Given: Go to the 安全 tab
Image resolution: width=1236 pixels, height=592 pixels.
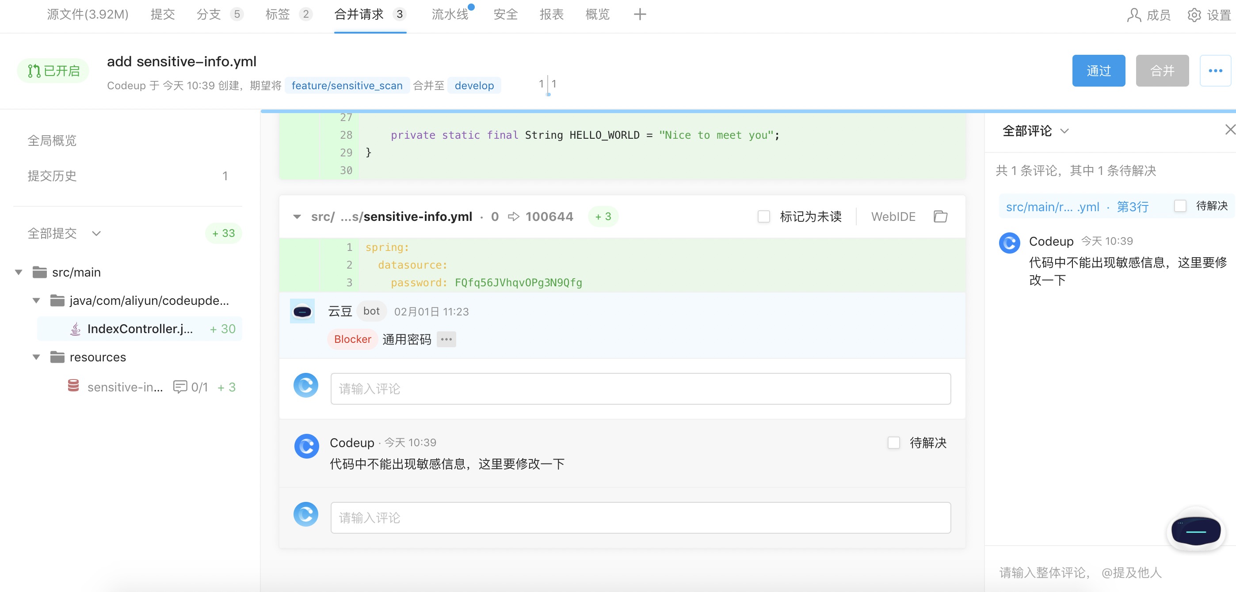Looking at the screenshot, I should pos(506,15).
